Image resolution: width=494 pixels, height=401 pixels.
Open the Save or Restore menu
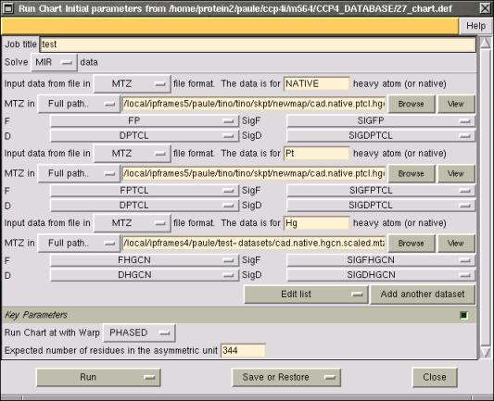pos(286,378)
